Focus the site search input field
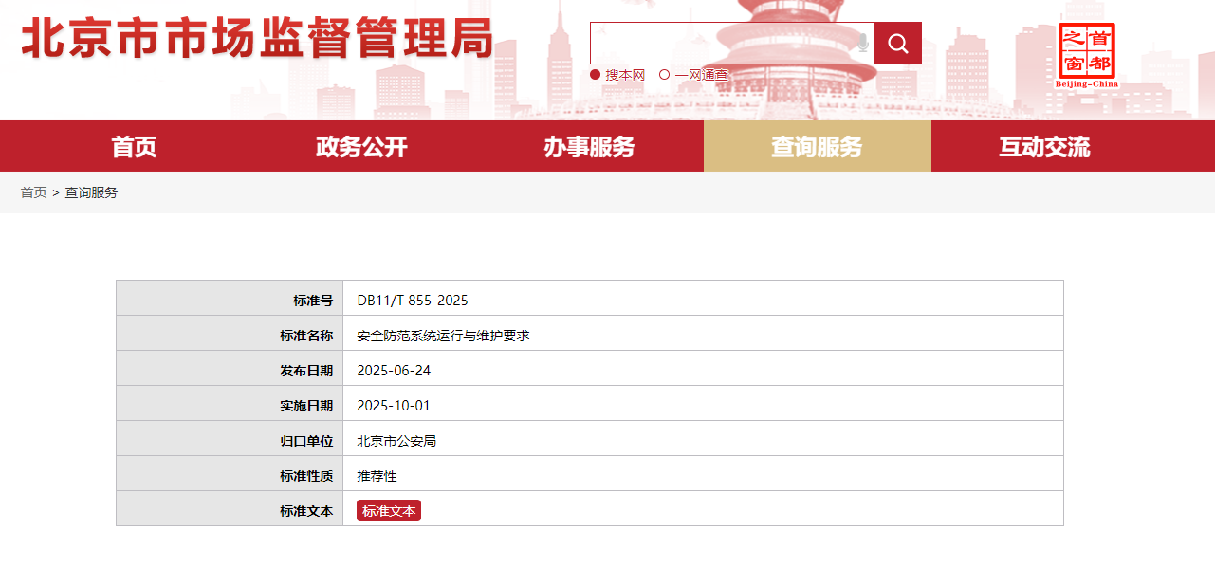The width and height of the screenshot is (1215, 565). coord(732,44)
